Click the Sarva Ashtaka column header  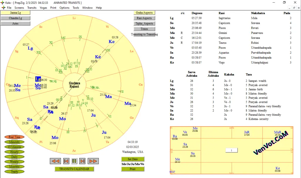(192, 74)
